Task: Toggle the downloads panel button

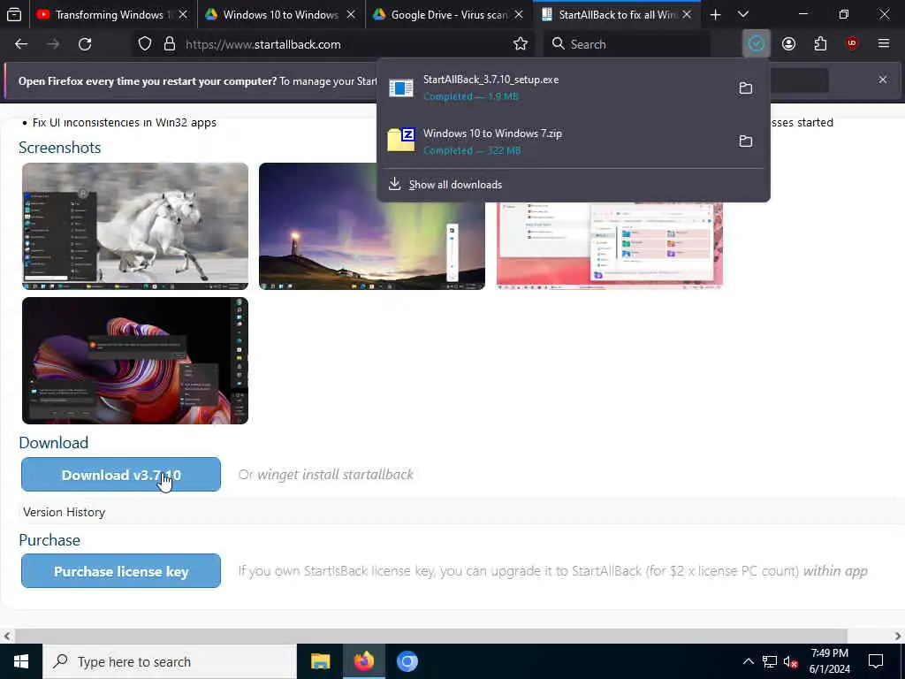Action: click(757, 44)
